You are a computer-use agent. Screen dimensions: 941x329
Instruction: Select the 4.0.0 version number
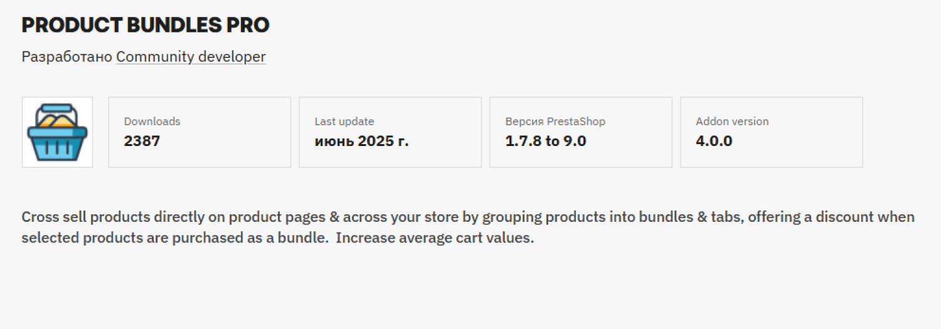tap(714, 141)
